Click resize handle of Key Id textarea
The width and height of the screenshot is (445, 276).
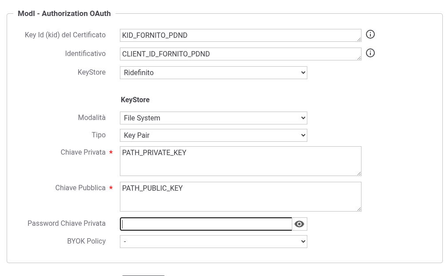pyautogui.click(x=359, y=40)
